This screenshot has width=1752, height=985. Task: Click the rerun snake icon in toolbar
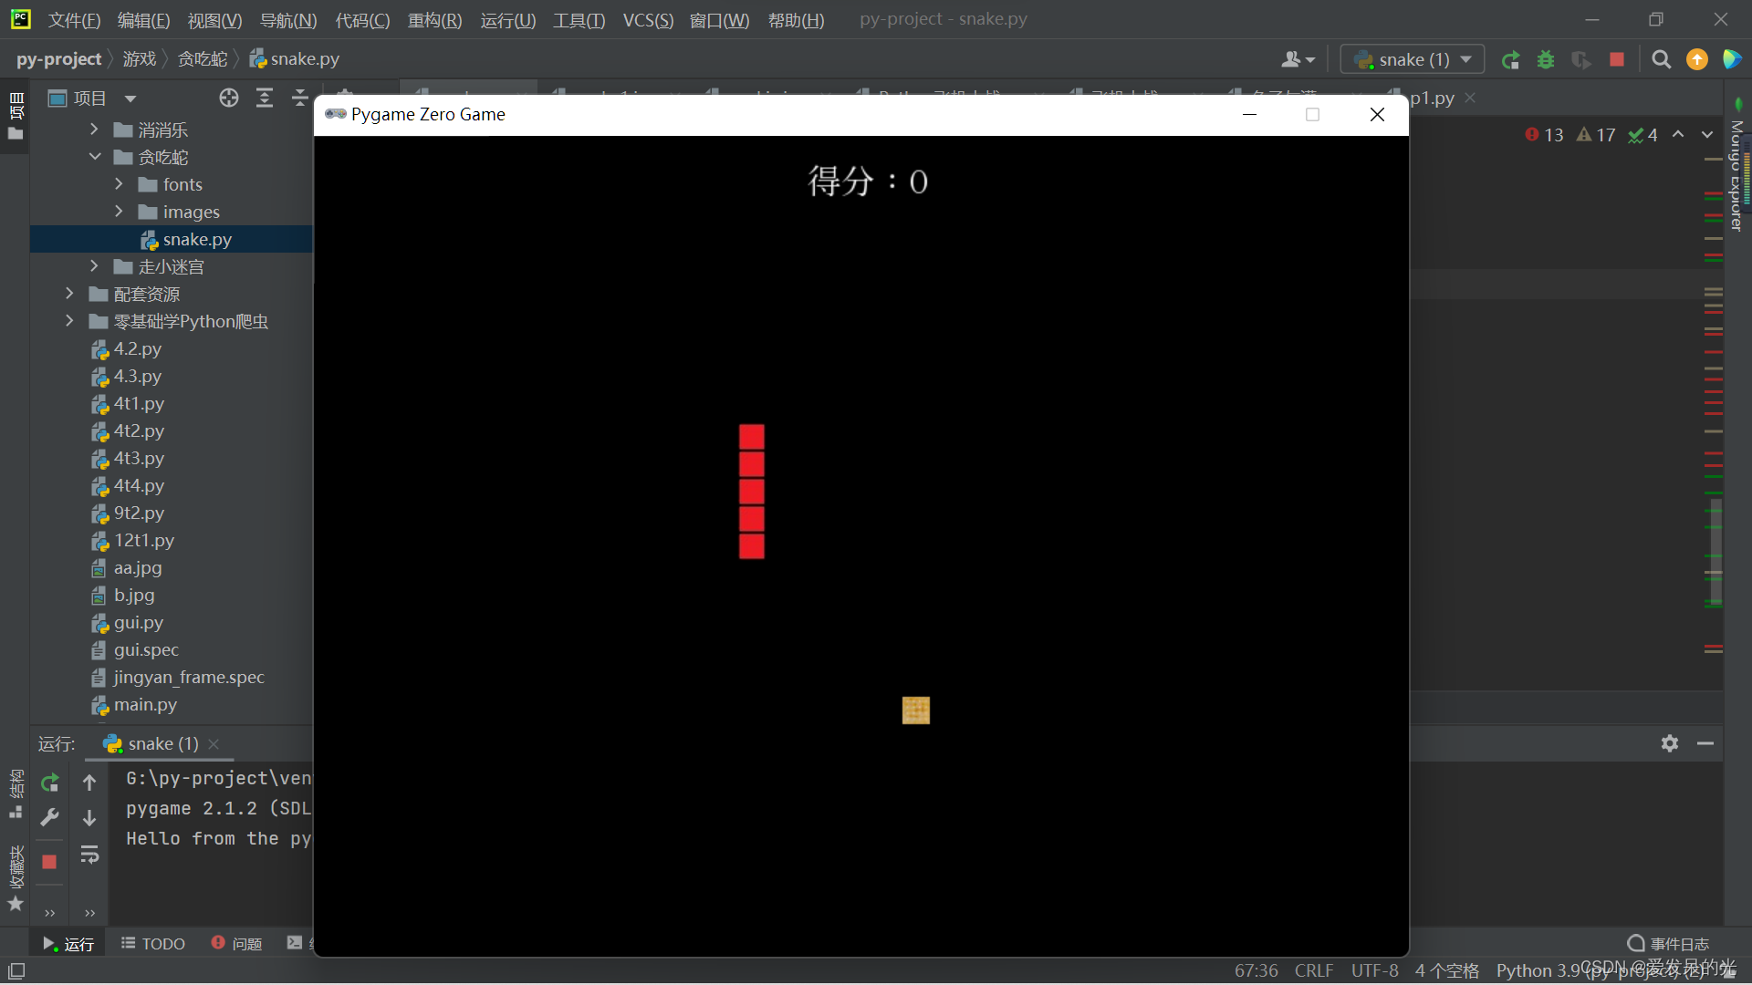point(1510,60)
